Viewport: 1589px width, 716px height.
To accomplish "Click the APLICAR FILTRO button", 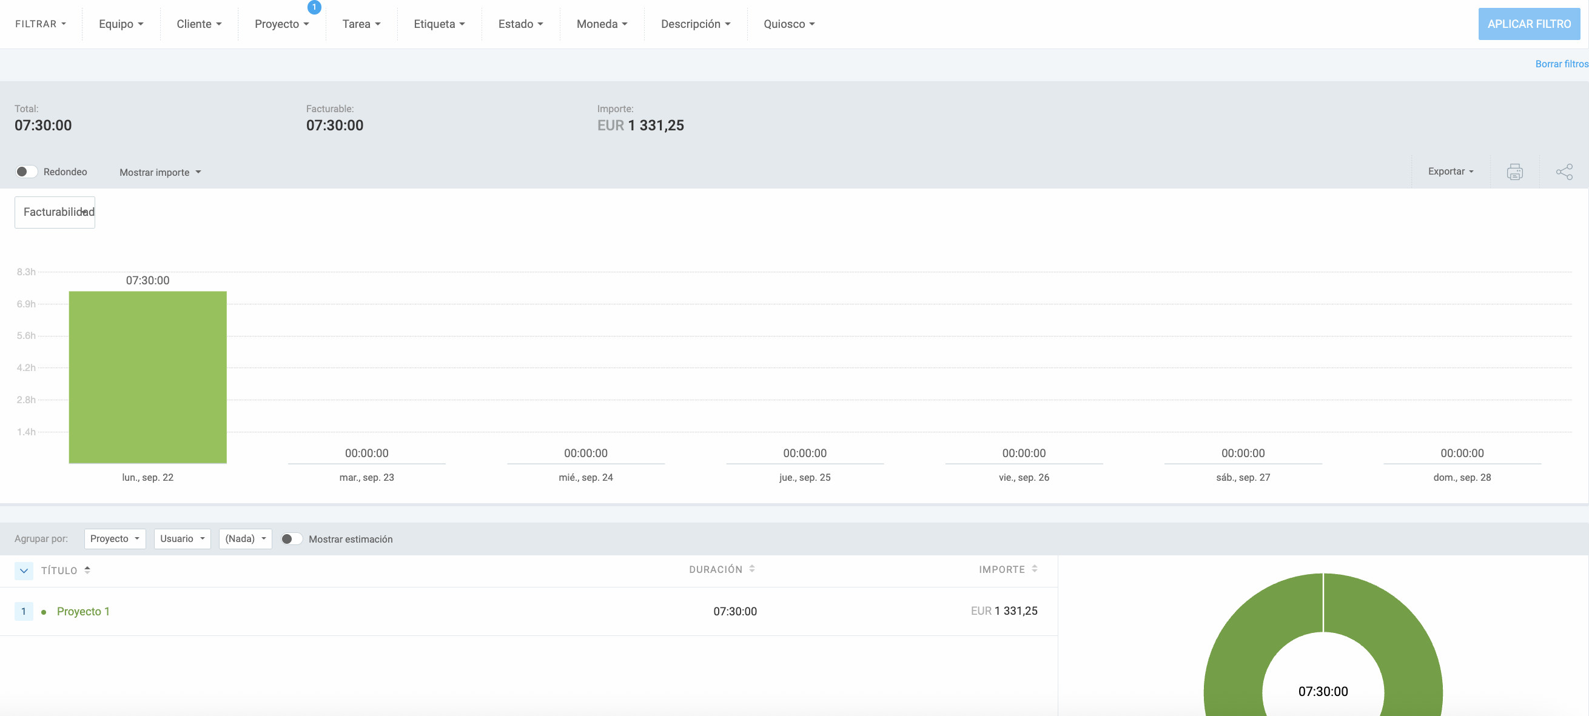I will [x=1528, y=24].
